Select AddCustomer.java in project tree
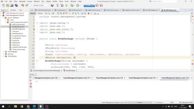194x109 pixels. (x=18, y=25)
